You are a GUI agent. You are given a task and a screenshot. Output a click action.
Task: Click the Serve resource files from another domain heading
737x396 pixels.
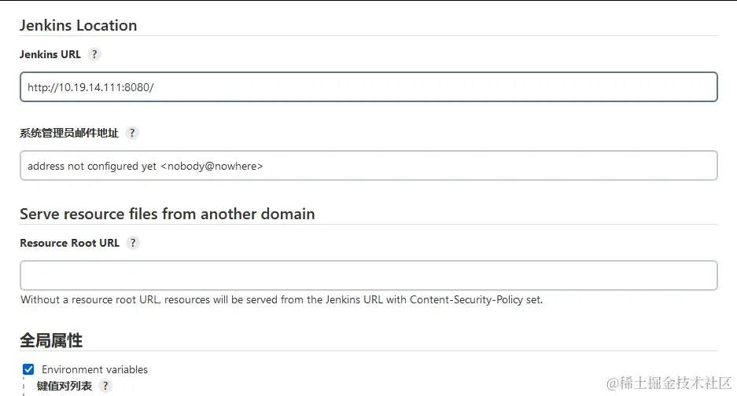tap(168, 214)
